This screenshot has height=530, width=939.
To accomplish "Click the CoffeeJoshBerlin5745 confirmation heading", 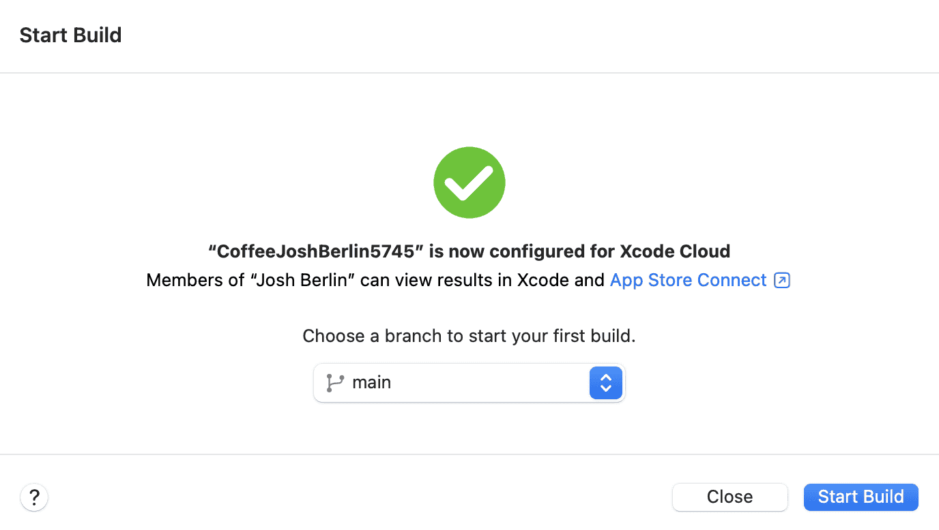I will [469, 251].
